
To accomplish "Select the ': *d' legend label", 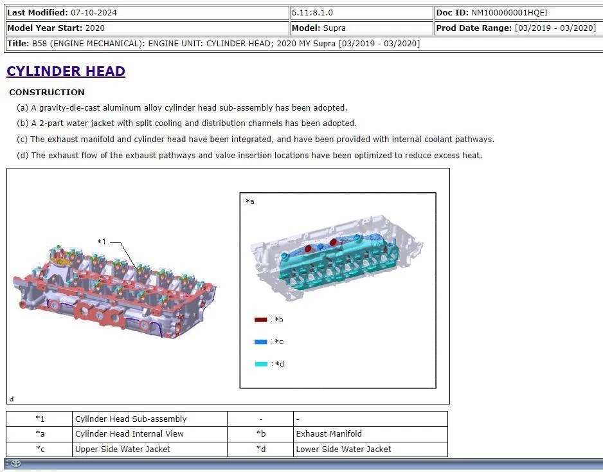I will click(278, 364).
